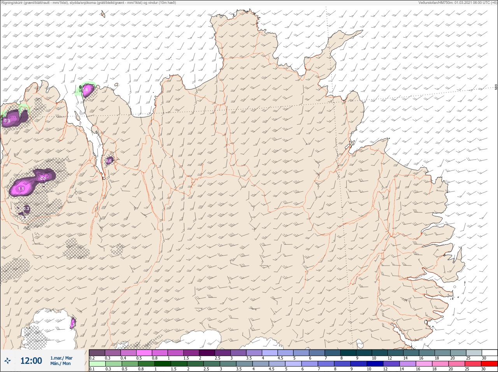Click the 30 label ending the lower scale
The height and width of the screenshot is (372, 498).
(483, 369)
